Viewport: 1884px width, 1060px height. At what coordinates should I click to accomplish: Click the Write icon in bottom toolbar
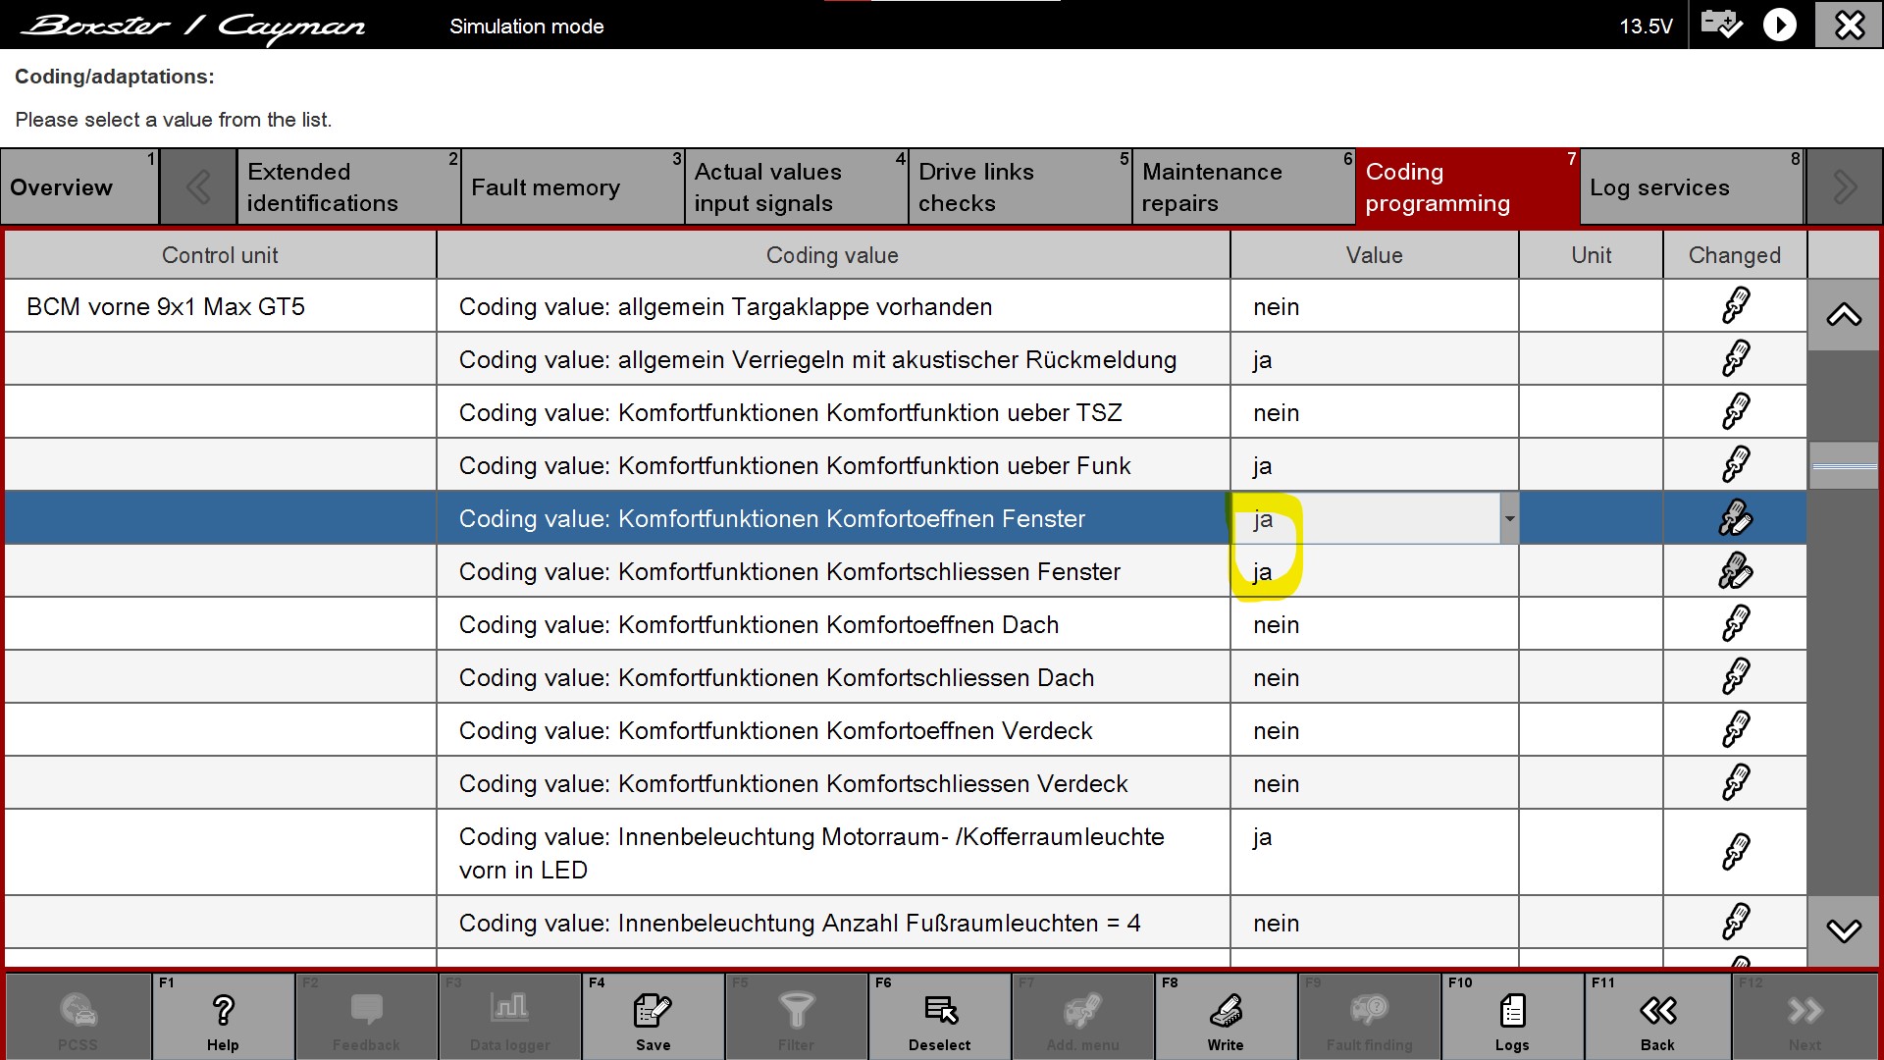(x=1226, y=1010)
